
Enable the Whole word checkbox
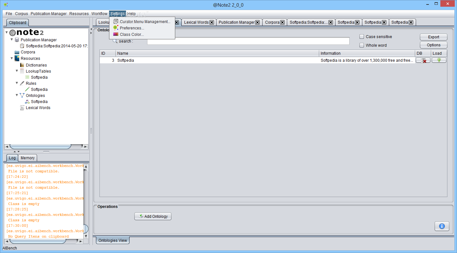[x=362, y=45]
